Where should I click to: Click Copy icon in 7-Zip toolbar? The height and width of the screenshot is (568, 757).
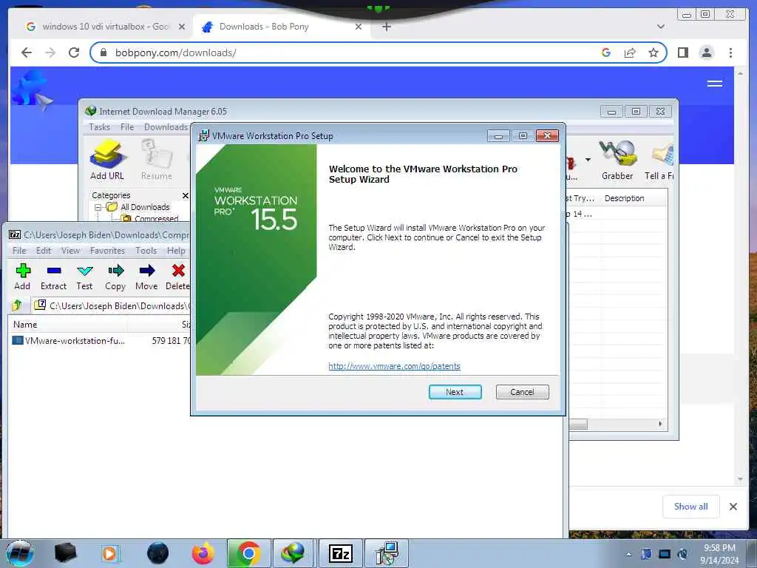click(x=115, y=277)
